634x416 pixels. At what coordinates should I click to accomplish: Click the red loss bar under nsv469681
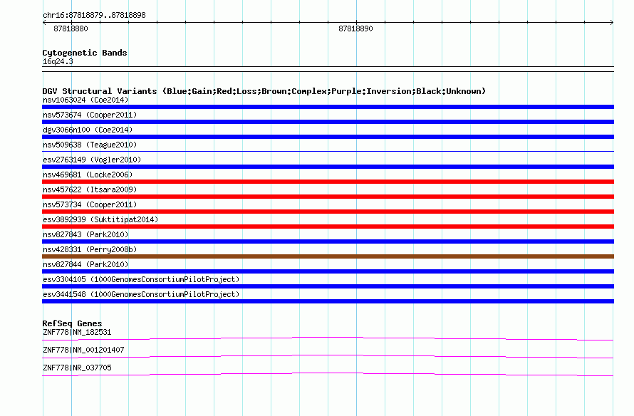(328, 182)
